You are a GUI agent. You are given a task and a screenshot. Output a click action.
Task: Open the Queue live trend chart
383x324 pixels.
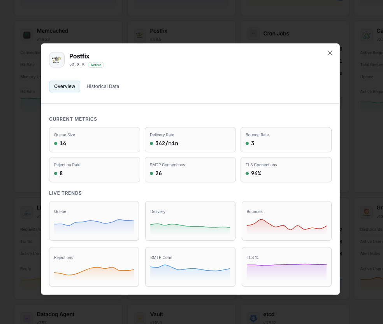click(94, 221)
